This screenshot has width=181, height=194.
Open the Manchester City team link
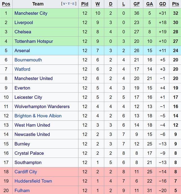point(31,13)
